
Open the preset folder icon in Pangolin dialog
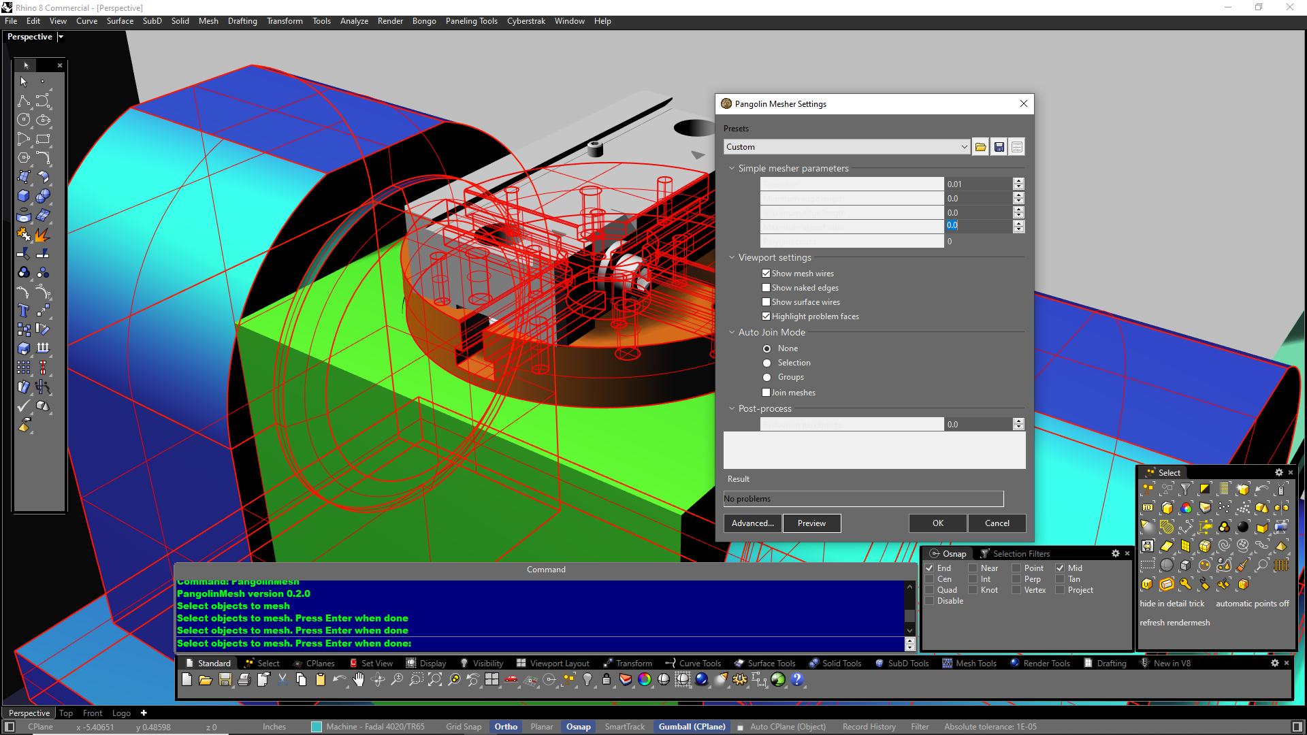980,147
